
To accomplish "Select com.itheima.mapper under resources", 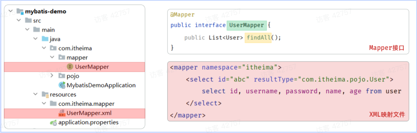I will coord(86,104).
